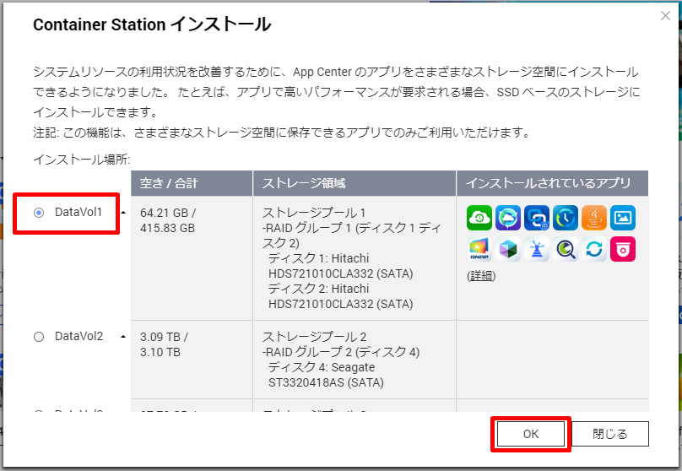Click the green cloud backup app icon
The width and height of the screenshot is (682, 471).
[479, 218]
